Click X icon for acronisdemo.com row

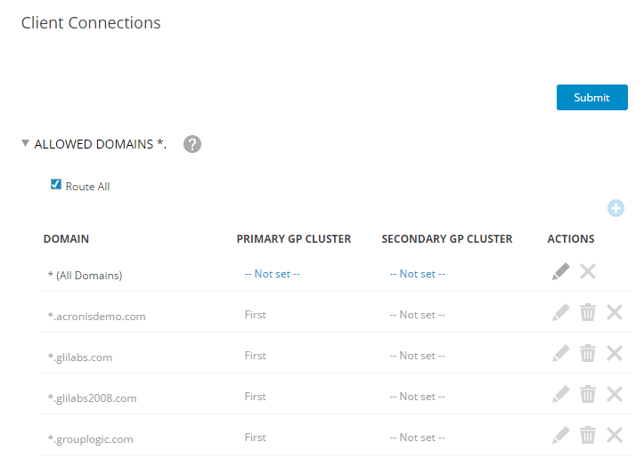(x=615, y=312)
